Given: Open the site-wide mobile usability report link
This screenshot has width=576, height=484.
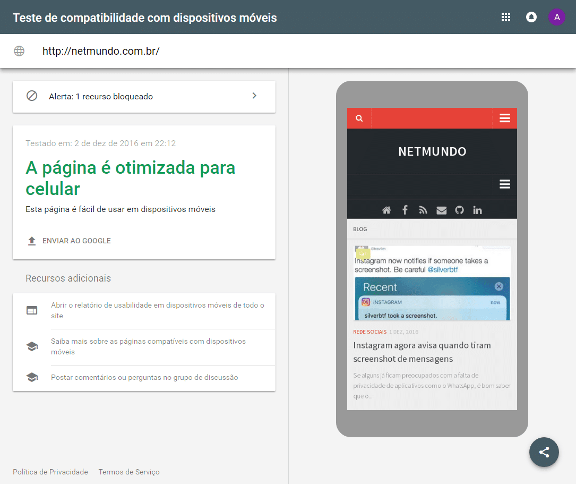Looking at the screenshot, I should tap(158, 311).
